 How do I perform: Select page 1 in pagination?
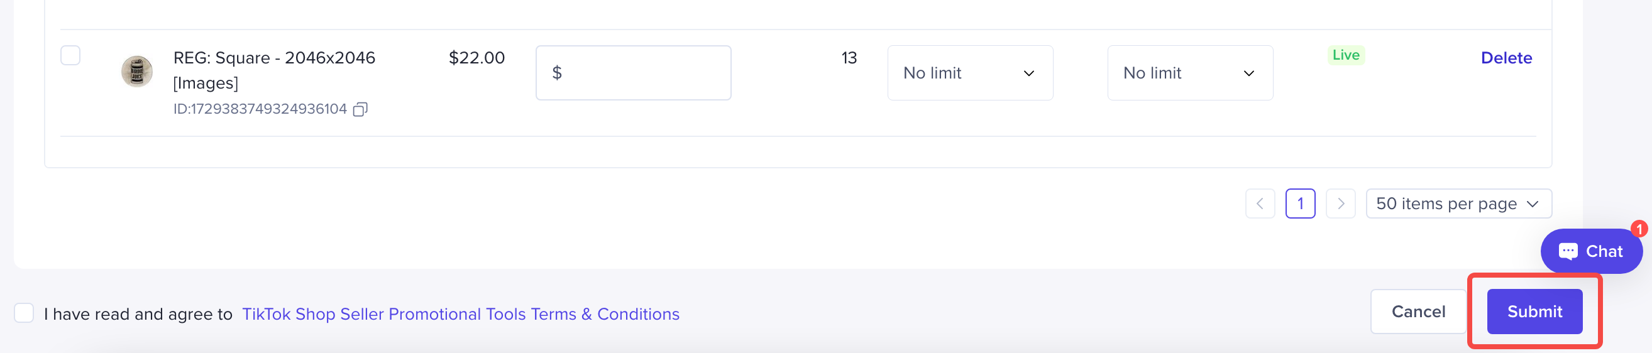point(1300,204)
